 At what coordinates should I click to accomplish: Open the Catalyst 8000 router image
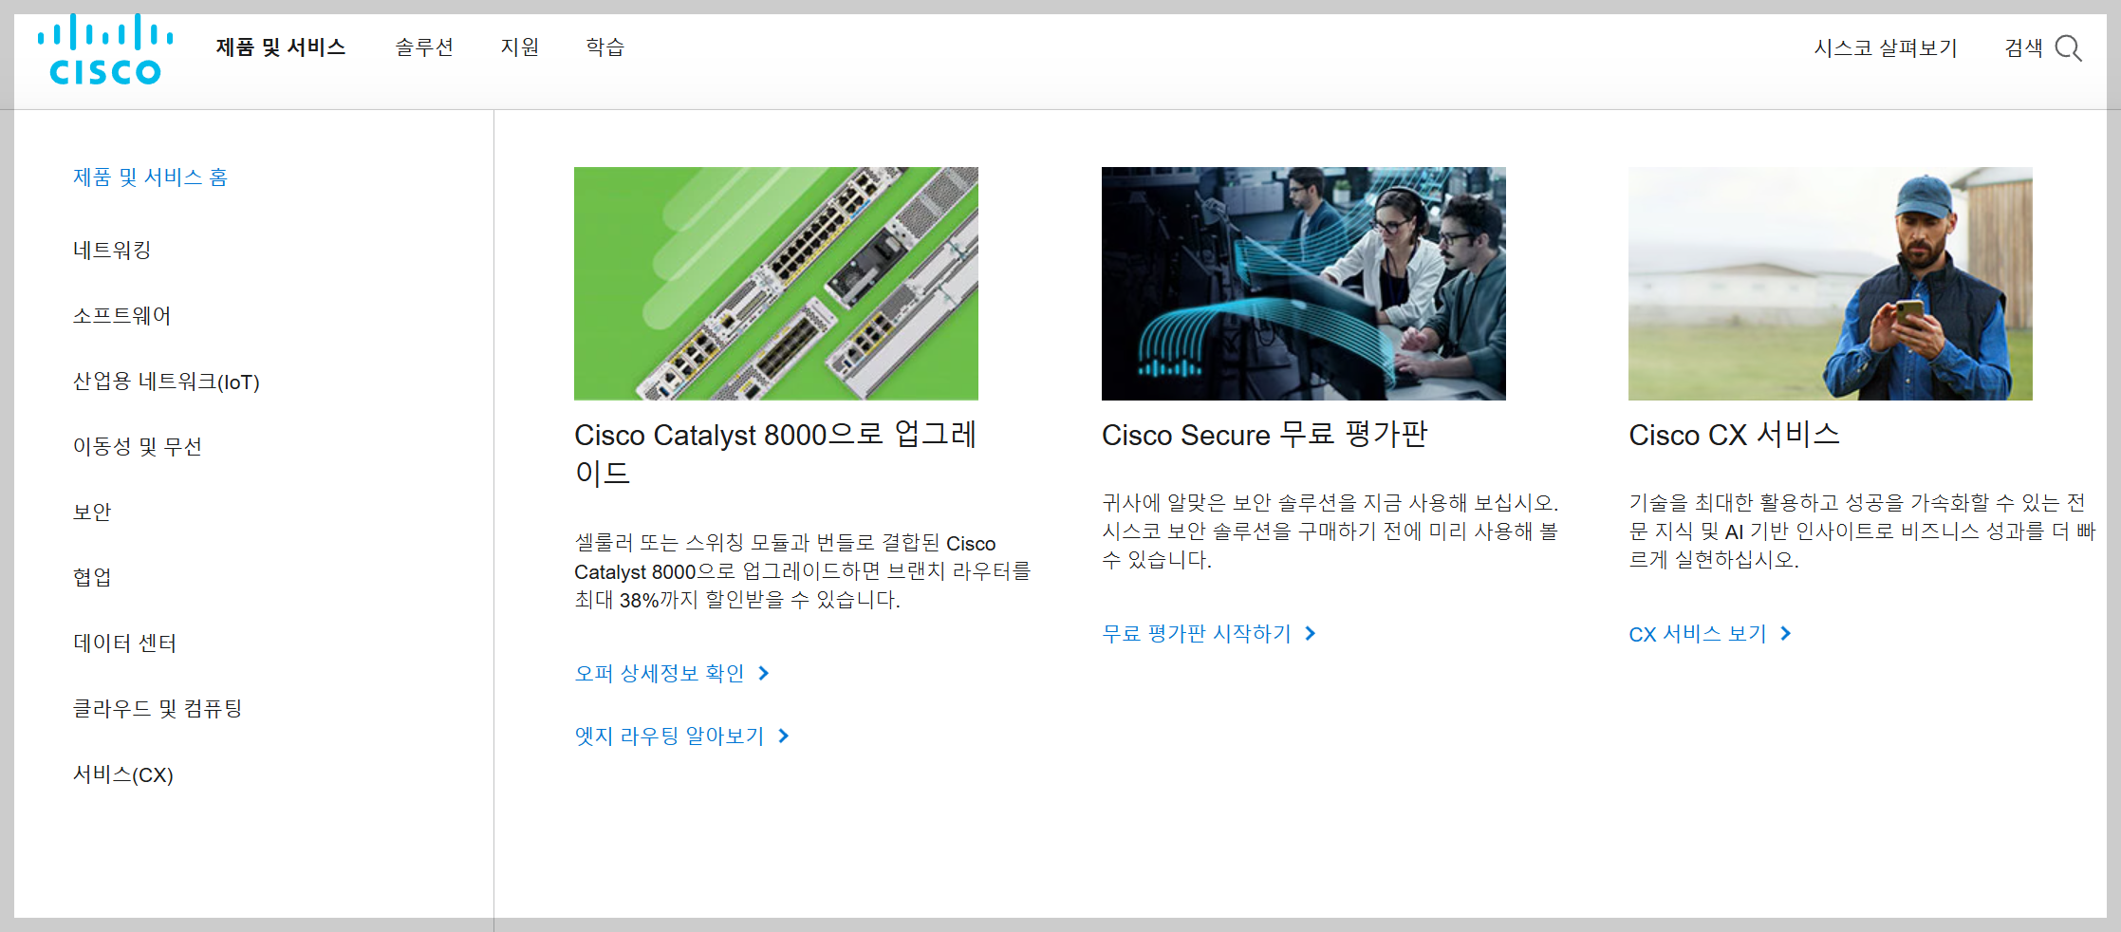[x=776, y=284]
